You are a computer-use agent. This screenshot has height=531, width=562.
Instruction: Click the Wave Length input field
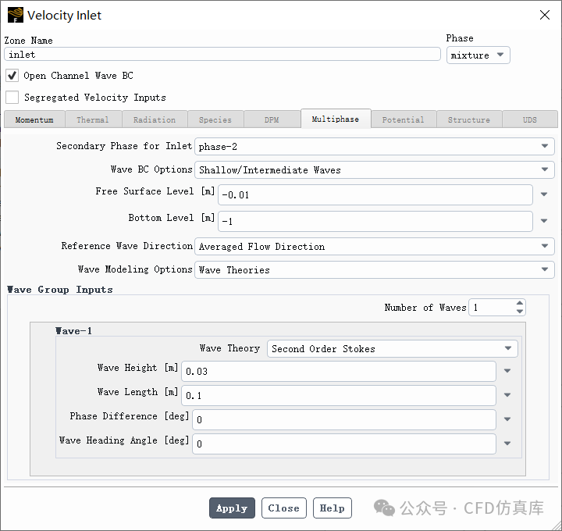coord(338,395)
